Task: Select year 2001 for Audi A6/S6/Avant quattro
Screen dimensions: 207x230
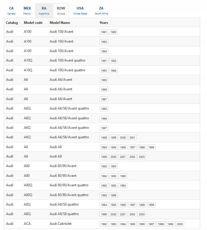Action: pyautogui.click(x=132, y=138)
